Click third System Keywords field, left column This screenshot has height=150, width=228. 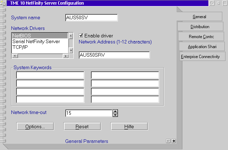50,91
